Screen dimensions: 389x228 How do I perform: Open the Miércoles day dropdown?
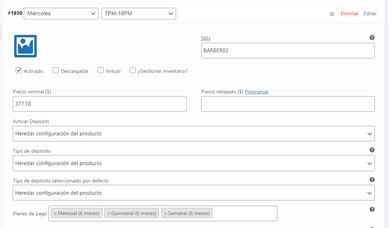[61, 14]
